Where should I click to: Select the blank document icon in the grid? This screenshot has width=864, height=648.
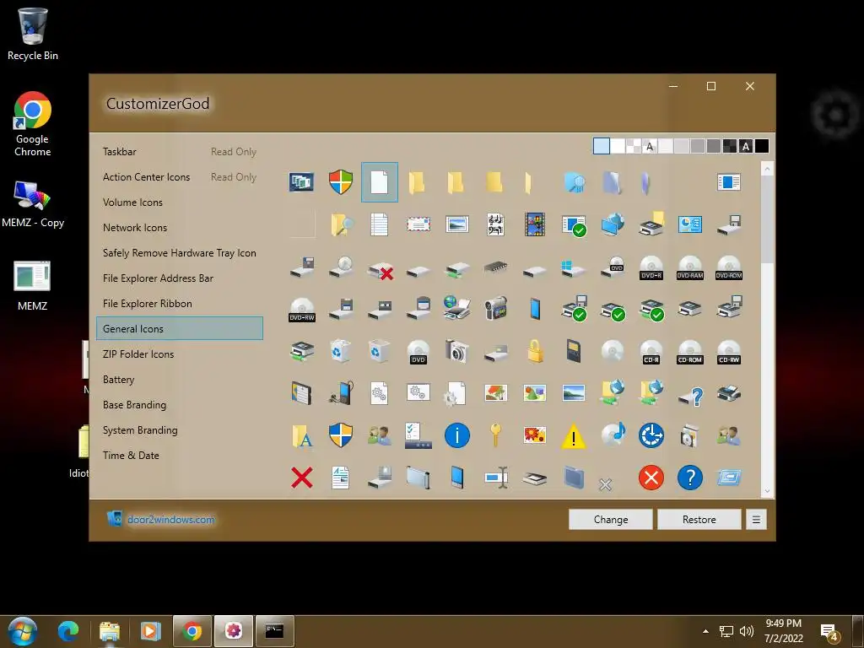point(379,182)
